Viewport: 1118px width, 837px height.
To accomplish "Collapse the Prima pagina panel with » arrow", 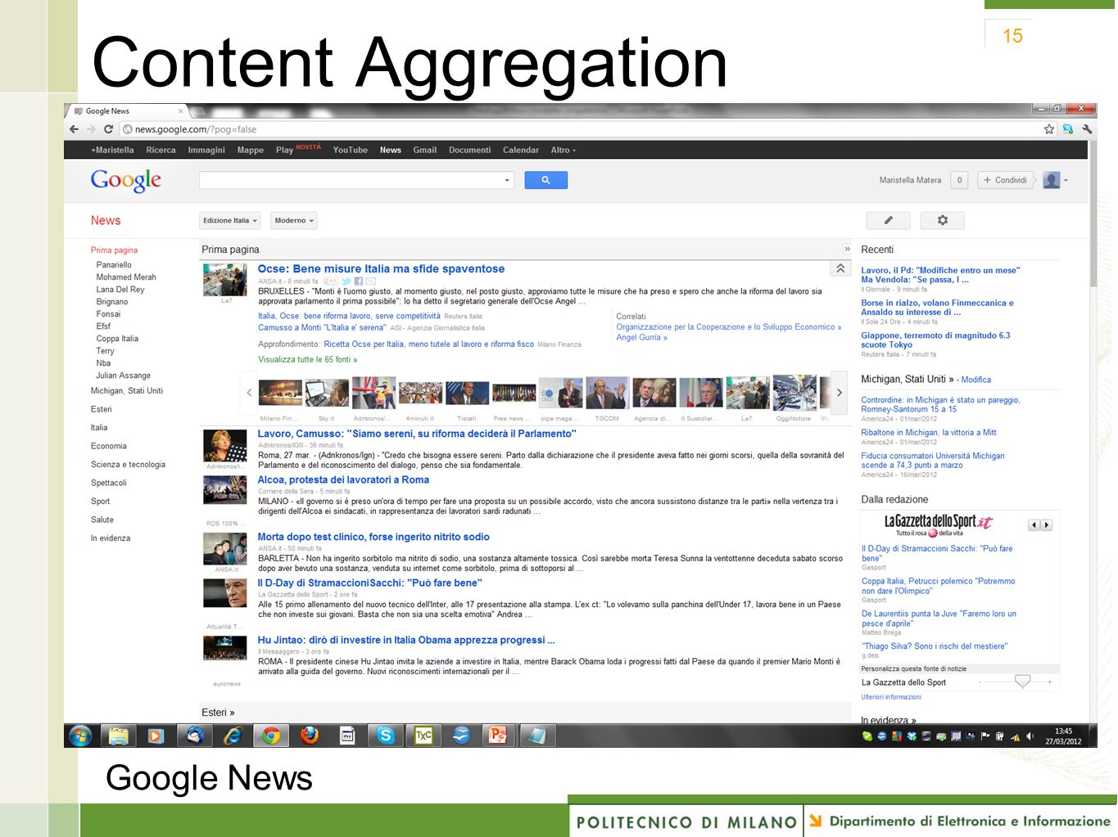I will coord(847,249).
